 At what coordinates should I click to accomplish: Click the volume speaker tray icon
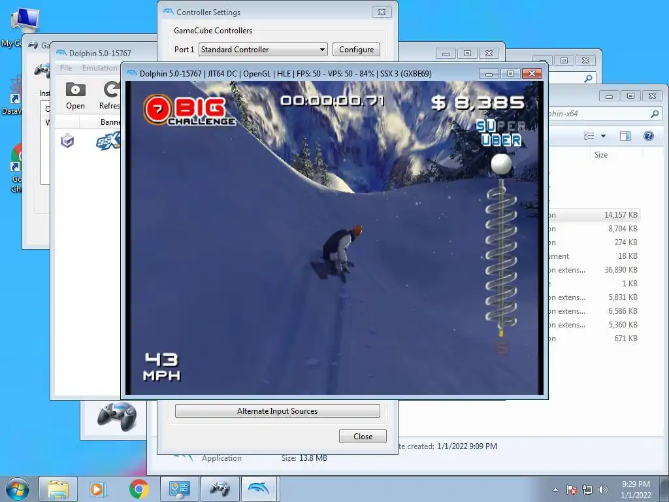click(x=602, y=490)
